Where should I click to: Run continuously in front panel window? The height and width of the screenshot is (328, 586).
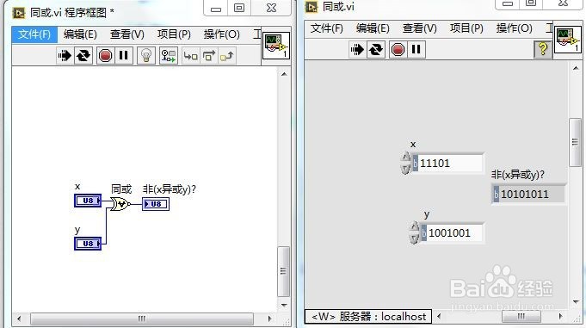click(x=375, y=49)
